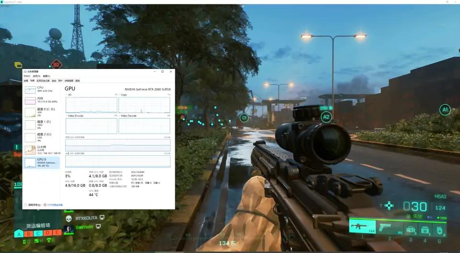Select Disk 0 (C: D:) in sidebar

41,112
